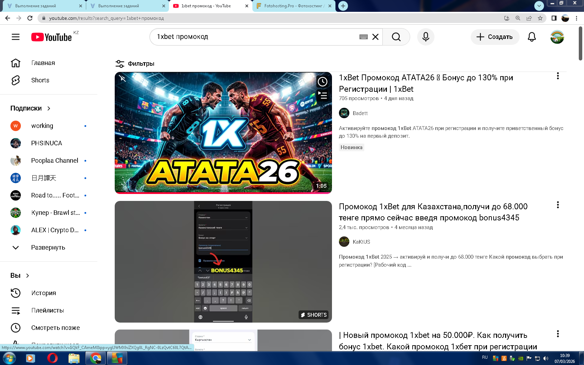Screen dimensions: 584x365
Task: Go to YouTube home via logo
Action: (x=52, y=37)
